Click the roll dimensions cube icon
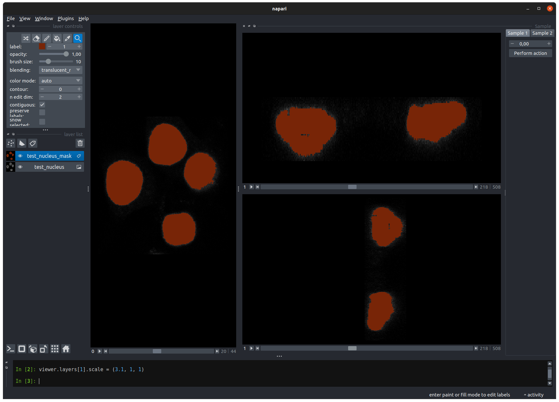This screenshot has width=559, height=402. (x=33, y=349)
